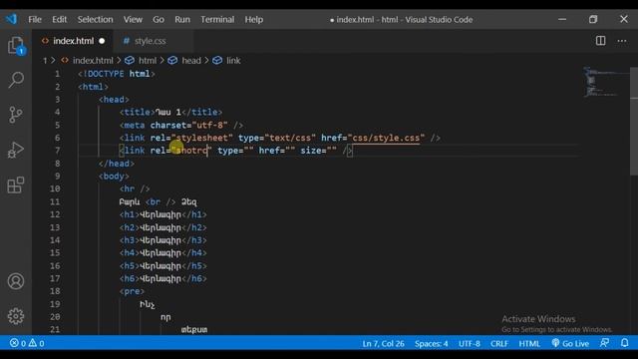Viewport: 638px width, 359px height.
Task: Place cursor in empty type="" on line 7
Action: click(248, 151)
